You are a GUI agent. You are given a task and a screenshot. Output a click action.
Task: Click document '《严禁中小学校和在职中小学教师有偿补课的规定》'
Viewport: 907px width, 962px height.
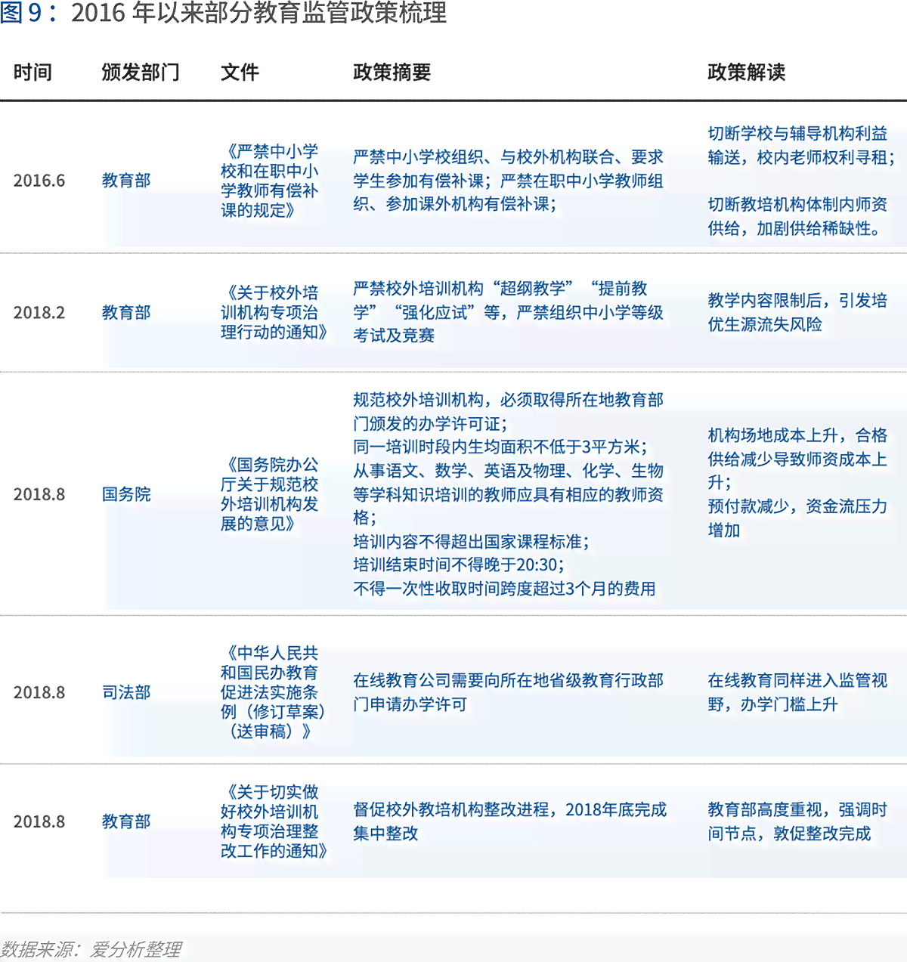[270, 181]
